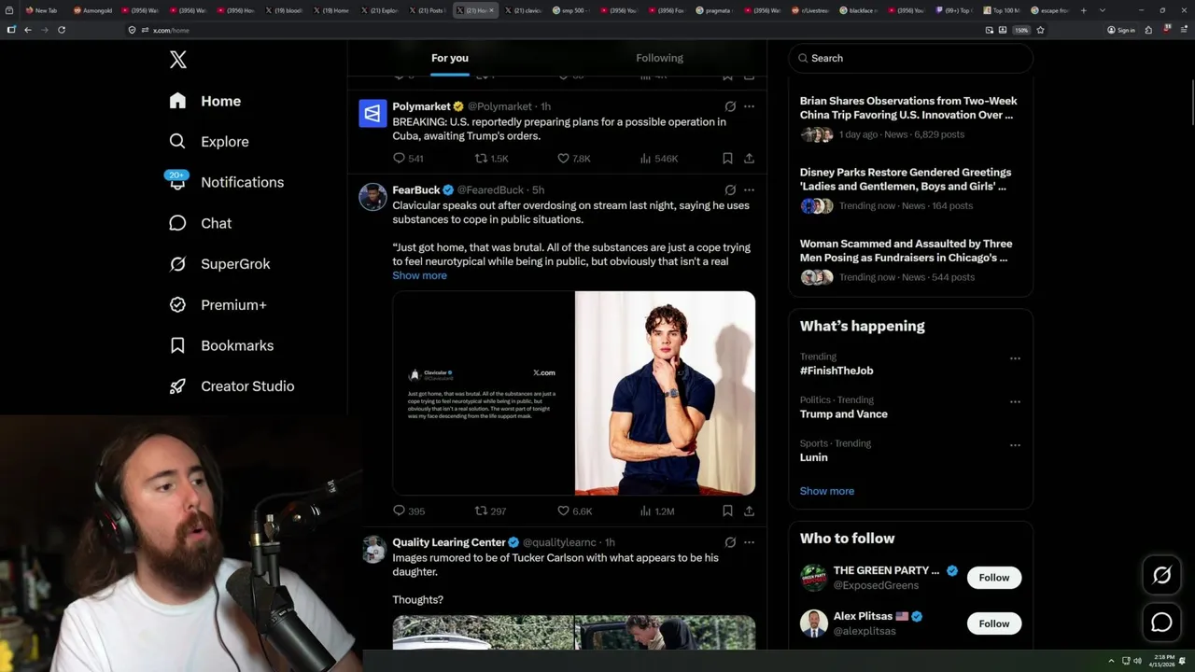This screenshot has width=1195, height=672.
Task: Open the @qualitylearnc handle
Action: pyautogui.click(x=559, y=542)
